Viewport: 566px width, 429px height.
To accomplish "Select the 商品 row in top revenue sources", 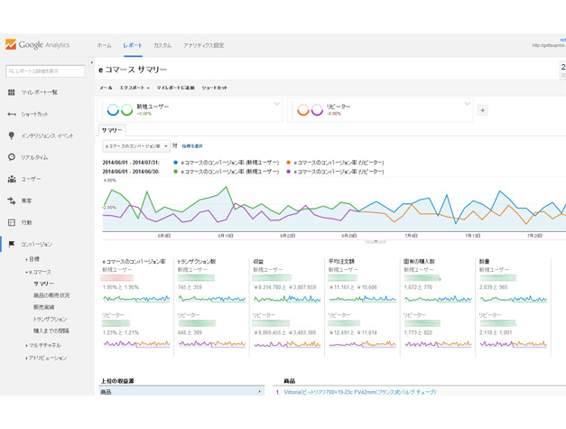I will coord(181,391).
